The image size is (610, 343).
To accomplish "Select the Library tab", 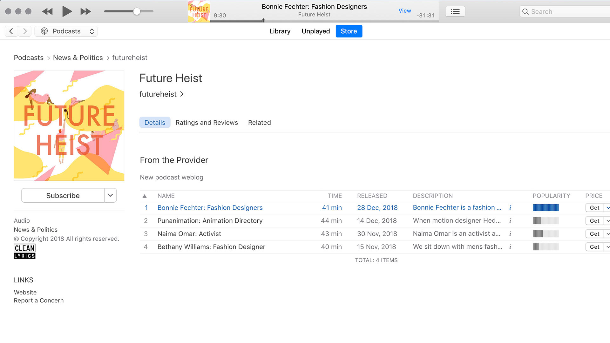I will tap(280, 31).
